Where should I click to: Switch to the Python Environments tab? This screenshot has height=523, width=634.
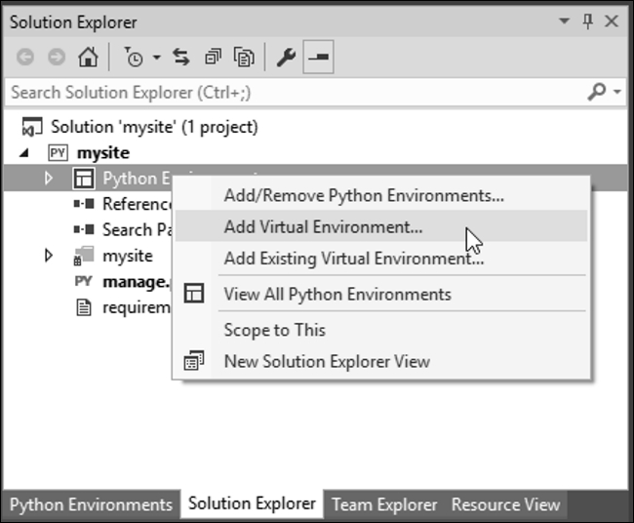tap(92, 504)
